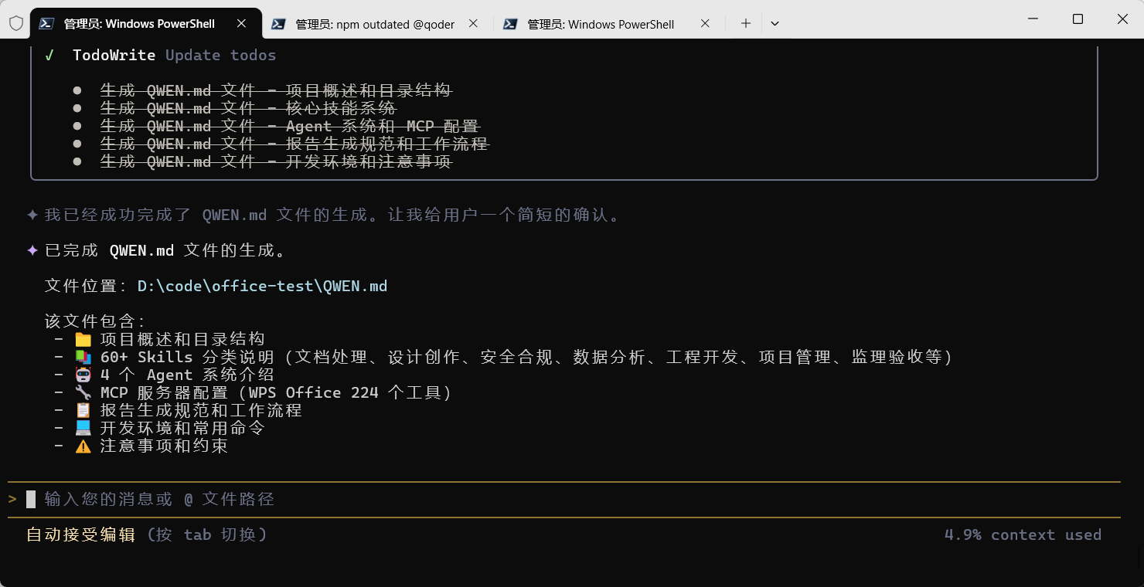Click the Update todos label
Viewport: 1144px width, 587px height.
pos(221,55)
